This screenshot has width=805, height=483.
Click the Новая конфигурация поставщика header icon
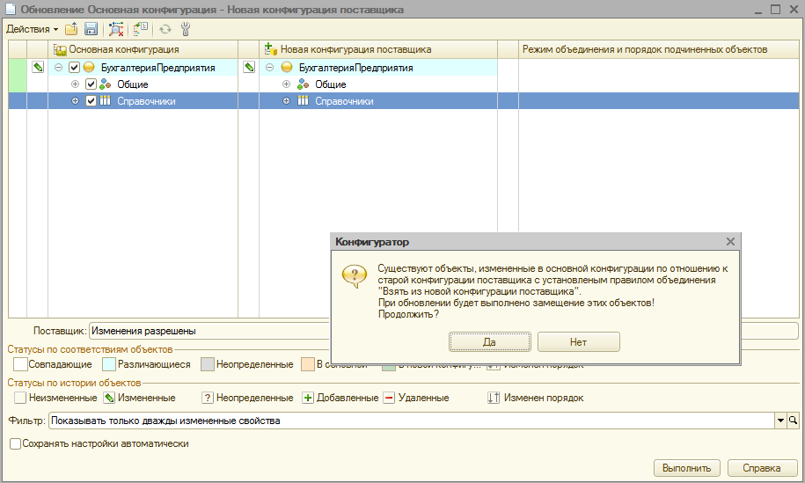tap(271, 49)
